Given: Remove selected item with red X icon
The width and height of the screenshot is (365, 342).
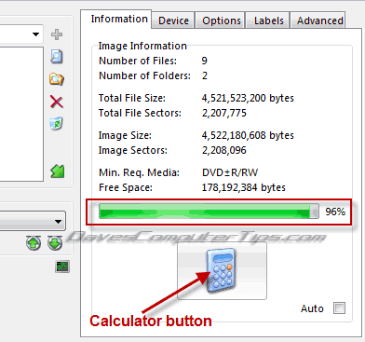Looking at the screenshot, I should pyautogui.click(x=57, y=102).
